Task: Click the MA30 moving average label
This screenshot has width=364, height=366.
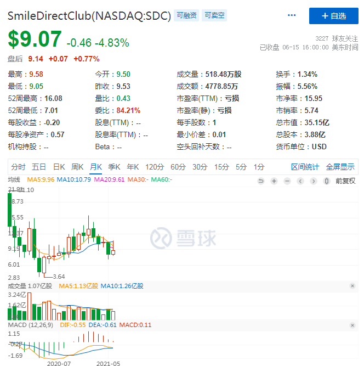Action: coord(138,179)
